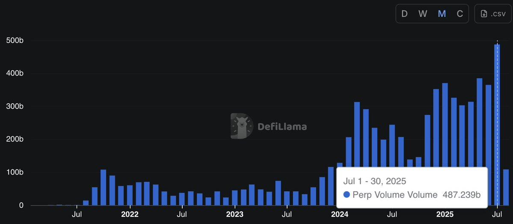Click the DefiLlama watermark text
This screenshot has width=513, height=224.
pyautogui.click(x=282, y=127)
